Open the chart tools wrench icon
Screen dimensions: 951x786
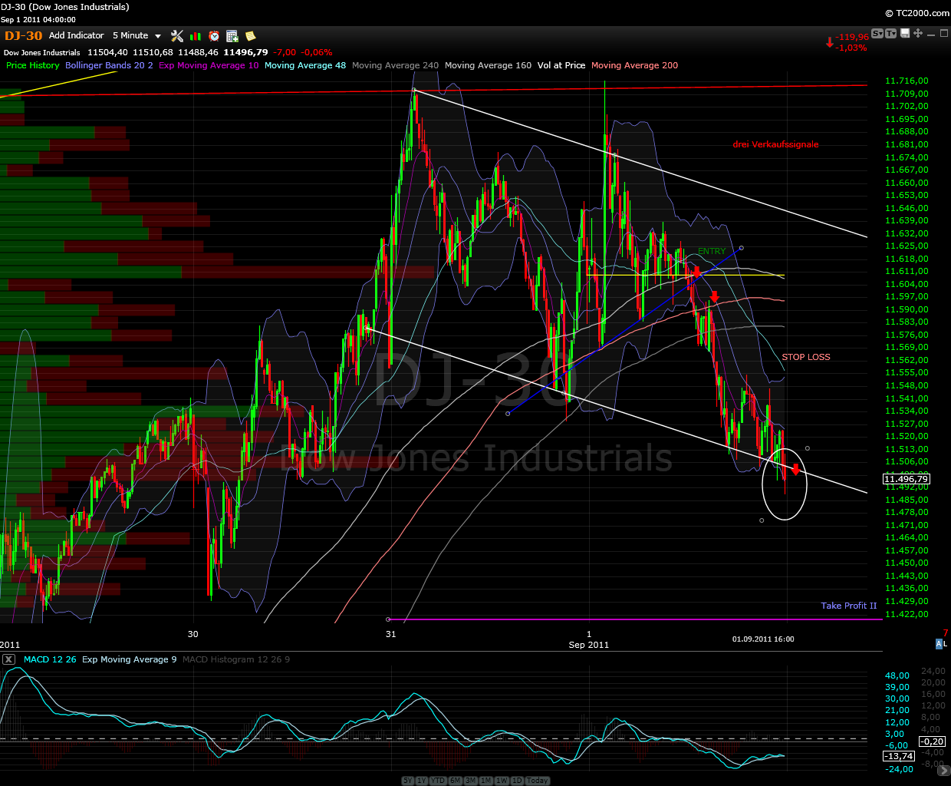click(x=177, y=36)
